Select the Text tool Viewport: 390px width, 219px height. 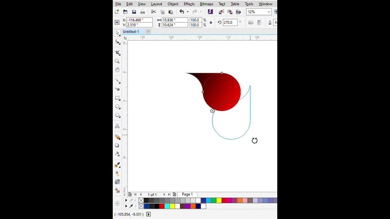117,126
